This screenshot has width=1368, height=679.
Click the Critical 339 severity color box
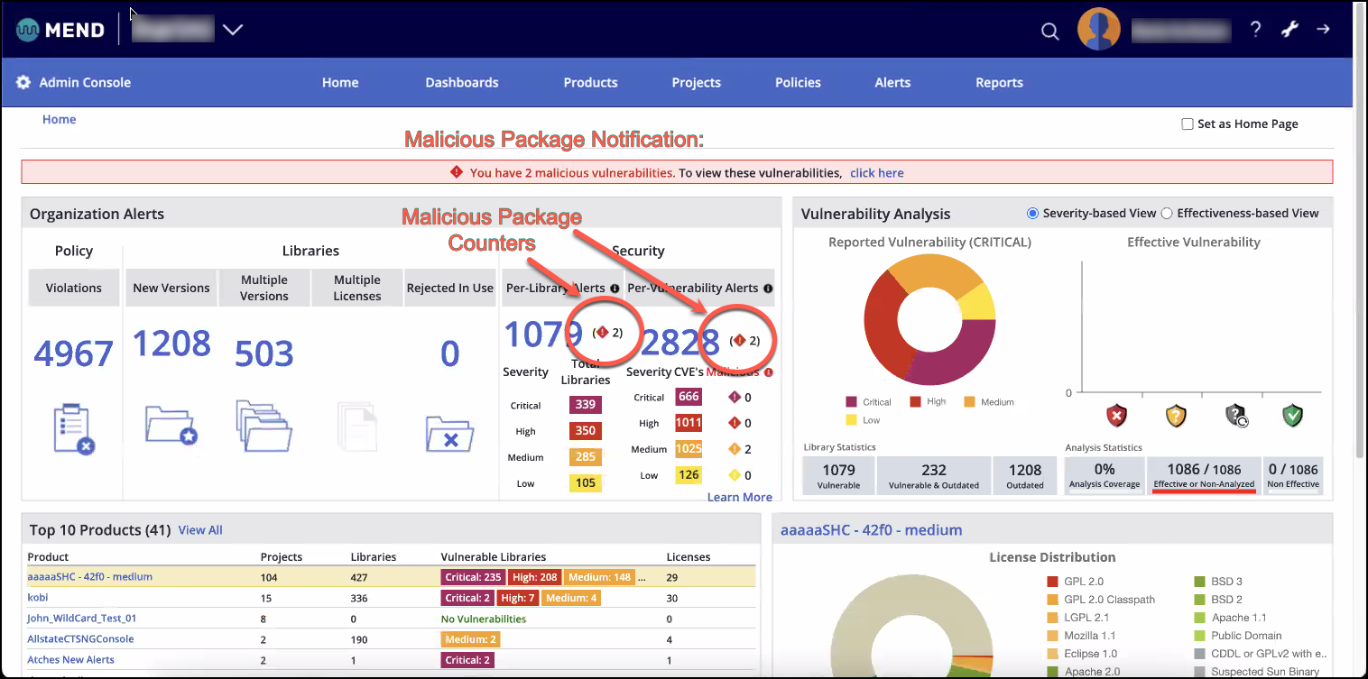pos(586,405)
